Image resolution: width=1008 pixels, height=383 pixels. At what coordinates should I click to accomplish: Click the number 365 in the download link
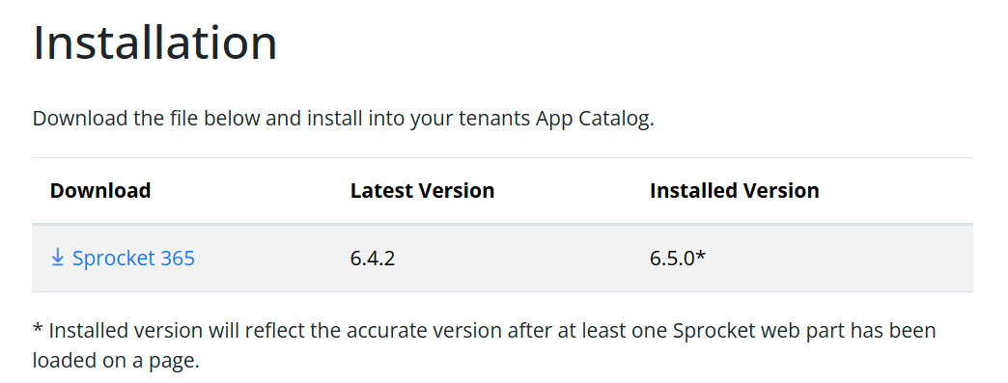(x=178, y=259)
